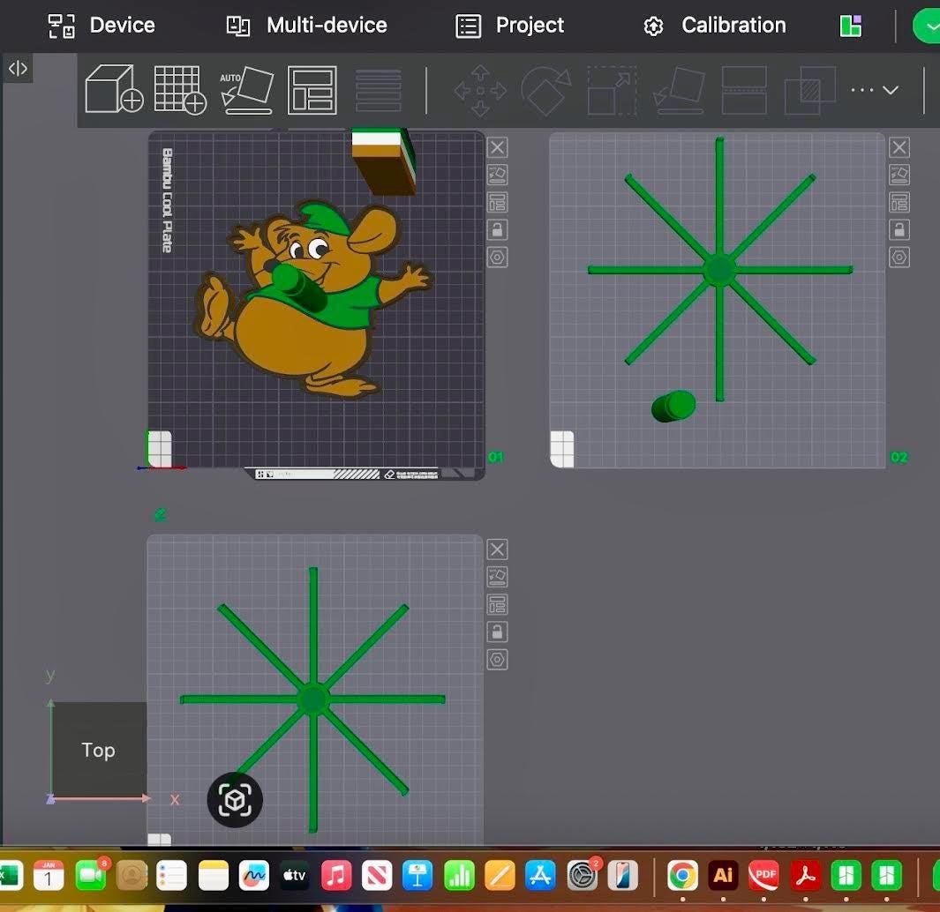Toggle the lock on plate 01
Viewport: 940px width, 912px height.
point(497,230)
